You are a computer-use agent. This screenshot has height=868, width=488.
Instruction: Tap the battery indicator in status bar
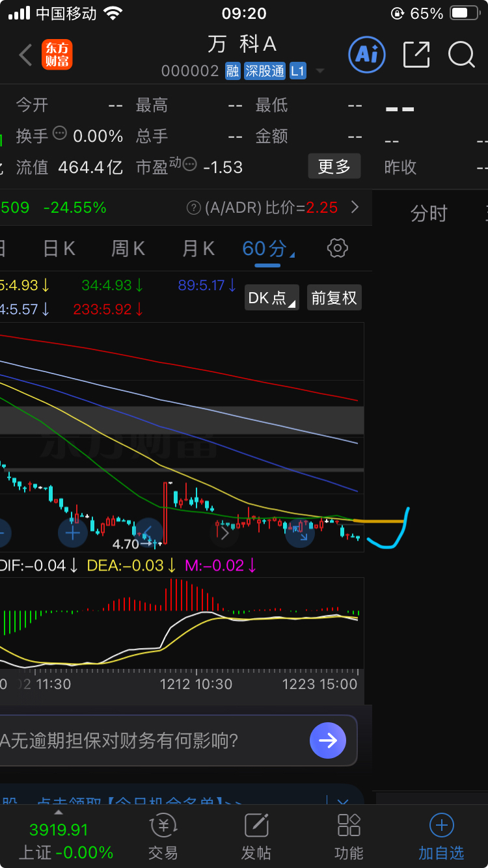click(x=465, y=13)
